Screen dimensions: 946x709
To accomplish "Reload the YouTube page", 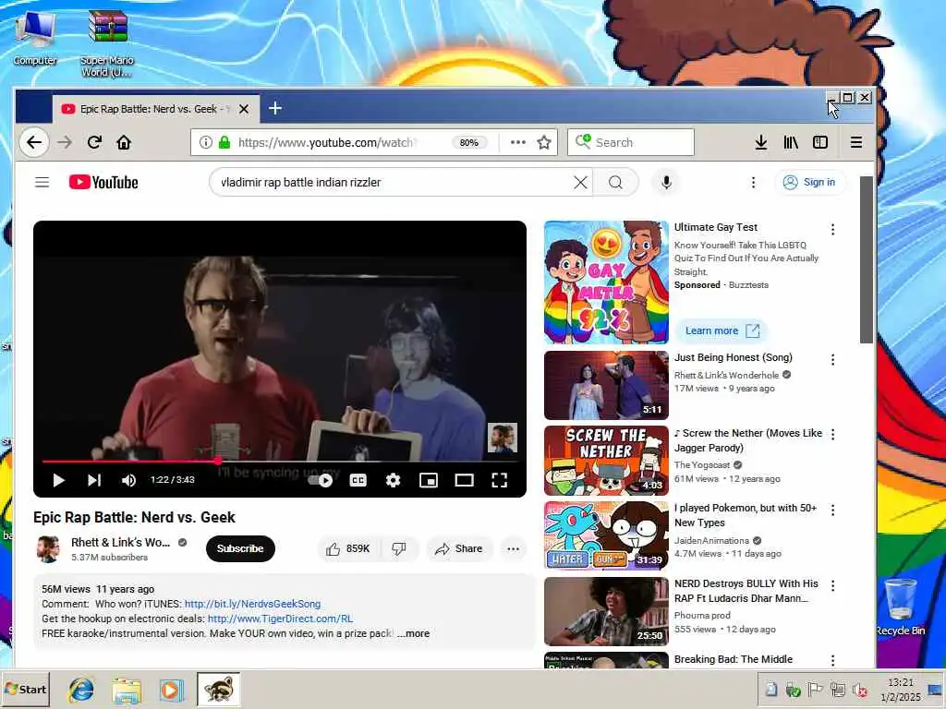I will 94,143.
